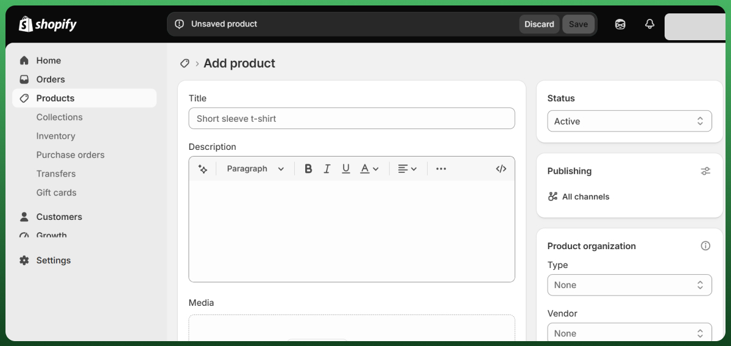Click the Orders inbox icon
This screenshot has width=731, height=346.
point(24,79)
